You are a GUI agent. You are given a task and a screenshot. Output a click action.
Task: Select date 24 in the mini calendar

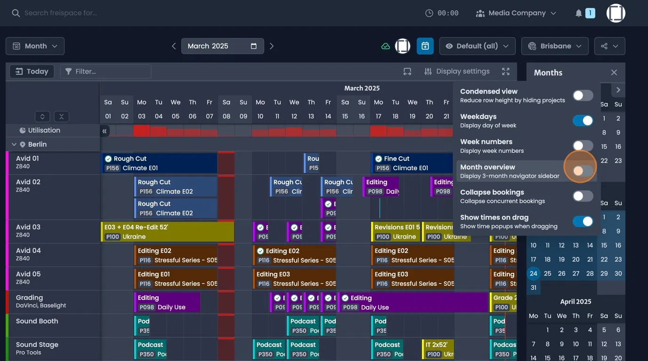[533, 273]
